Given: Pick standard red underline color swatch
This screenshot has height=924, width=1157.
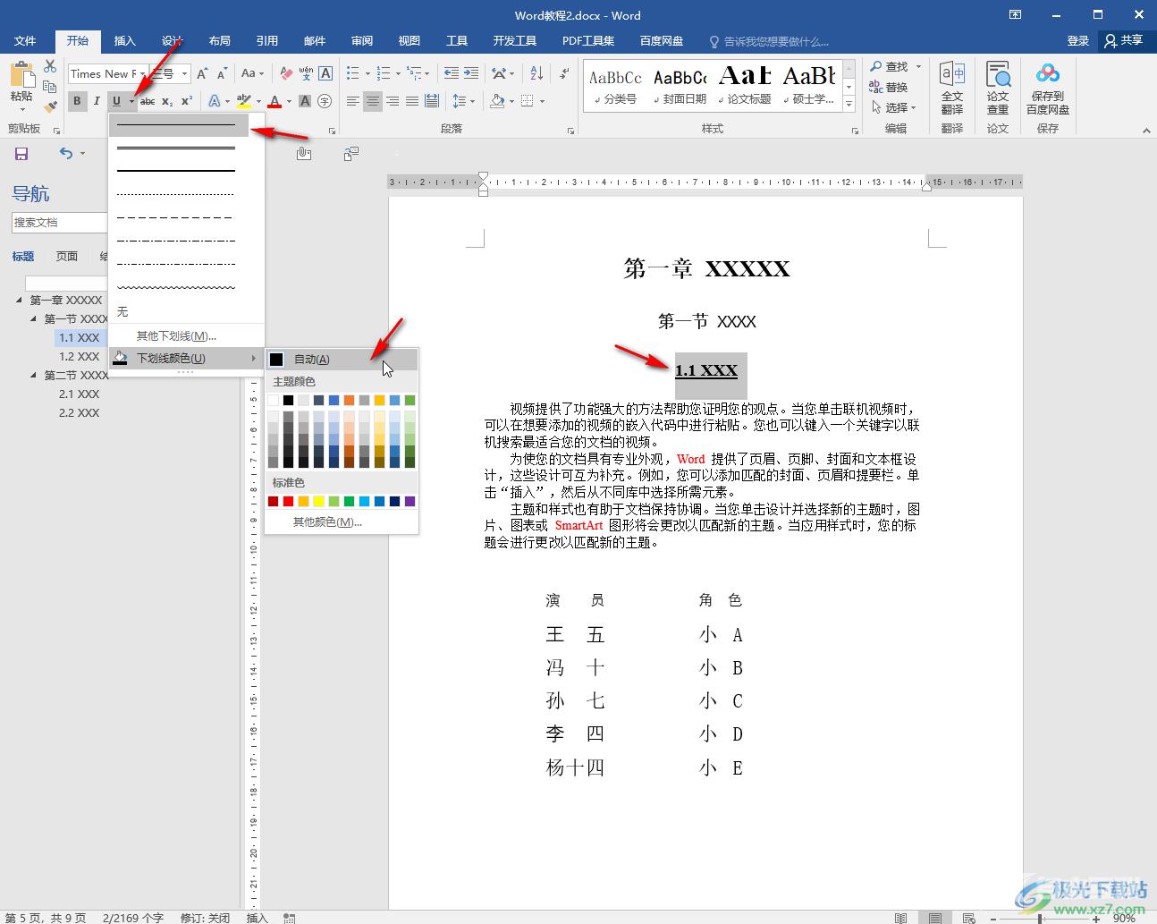Looking at the screenshot, I should click(x=288, y=501).
